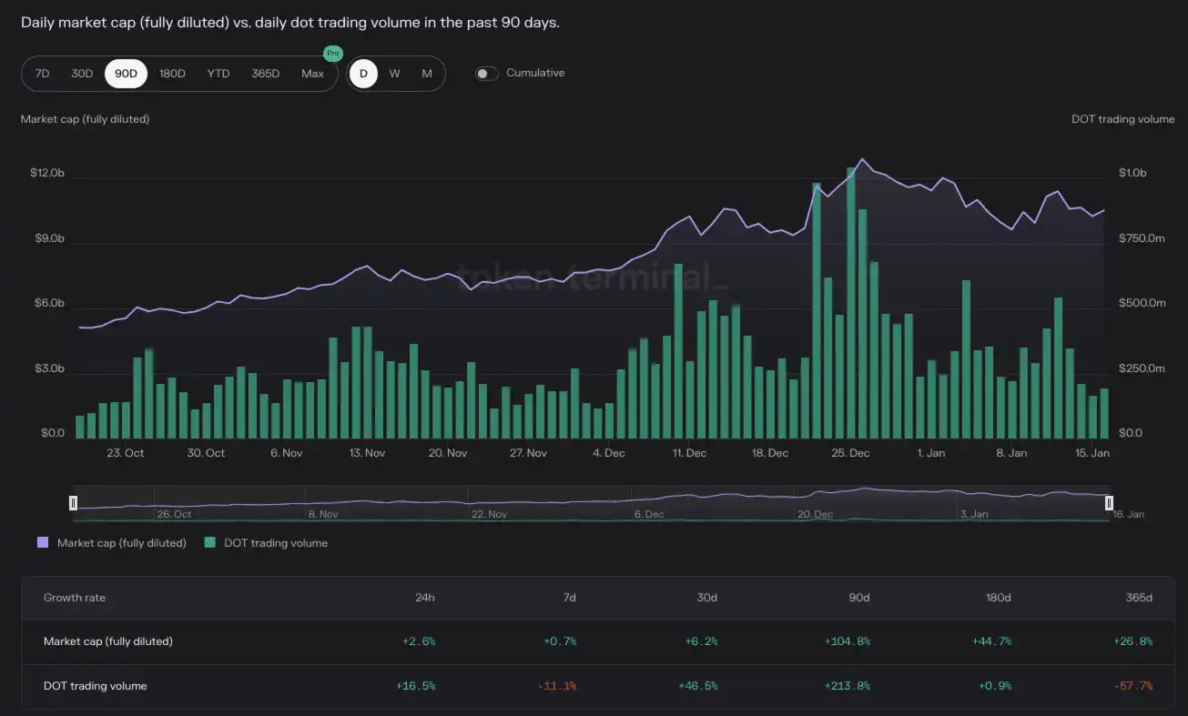The image size is (1188, 716).
Task: Set granularity to daily (D)
Action: coord(363,74)
